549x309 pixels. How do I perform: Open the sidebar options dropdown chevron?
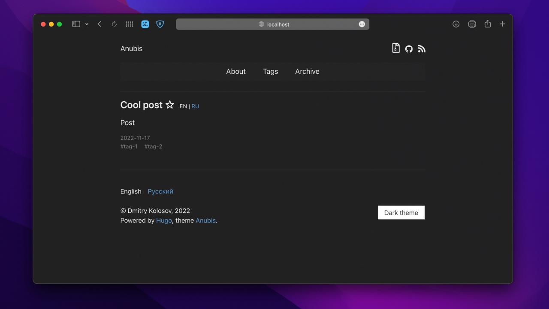(x=87, y=24)
